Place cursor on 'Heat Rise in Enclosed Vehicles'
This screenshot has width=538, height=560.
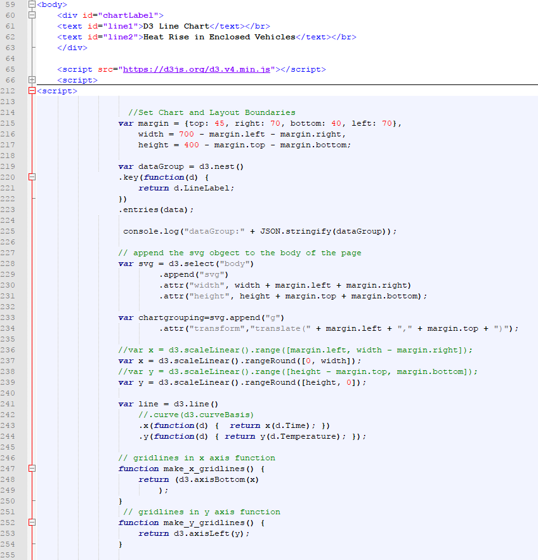click(x=220, y=37)
